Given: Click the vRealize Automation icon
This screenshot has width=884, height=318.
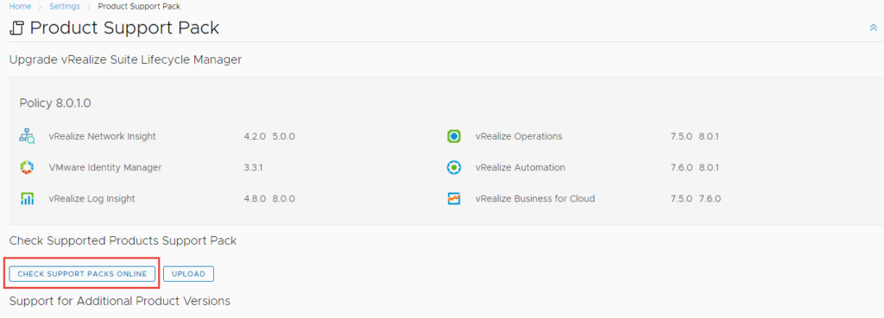Looking at the screenshot, I should coord(454,167).
